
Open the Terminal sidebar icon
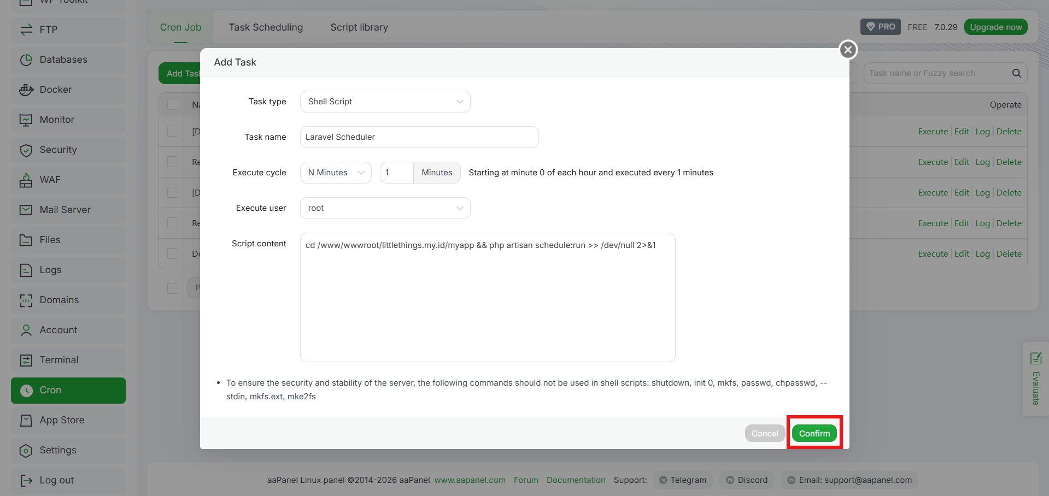tap(26, 360)
